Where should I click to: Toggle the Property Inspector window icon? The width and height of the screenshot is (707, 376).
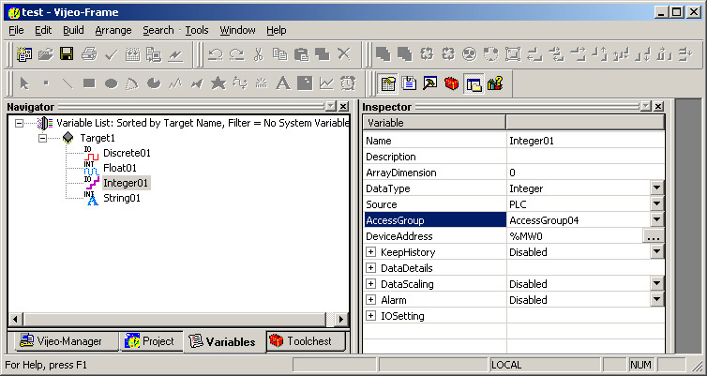click(388, 83)
